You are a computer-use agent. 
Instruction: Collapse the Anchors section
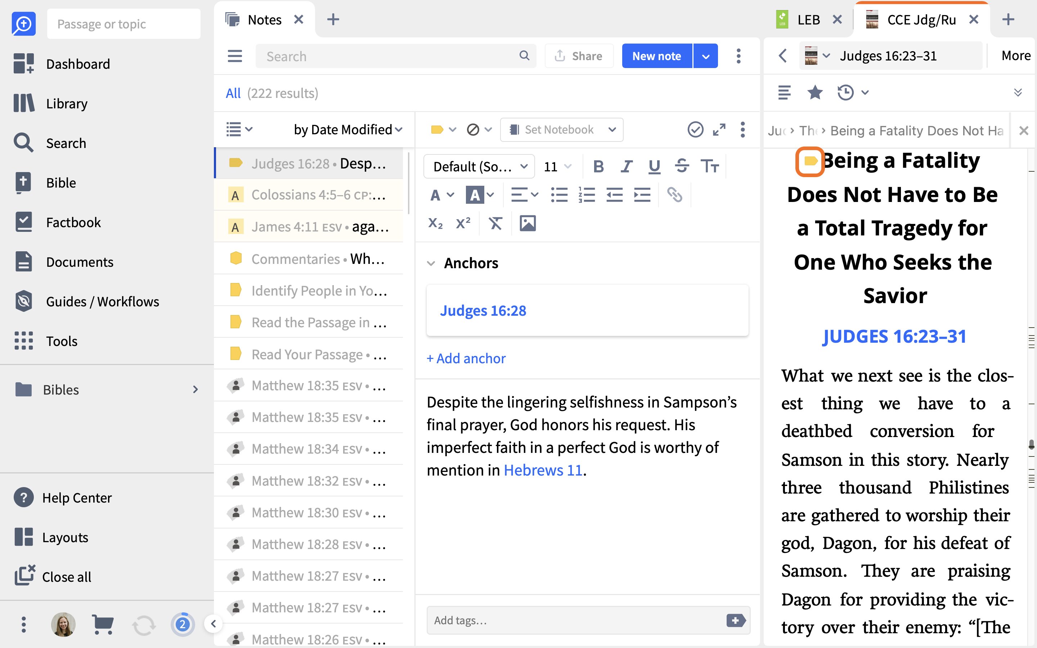[x=431, y=263]
